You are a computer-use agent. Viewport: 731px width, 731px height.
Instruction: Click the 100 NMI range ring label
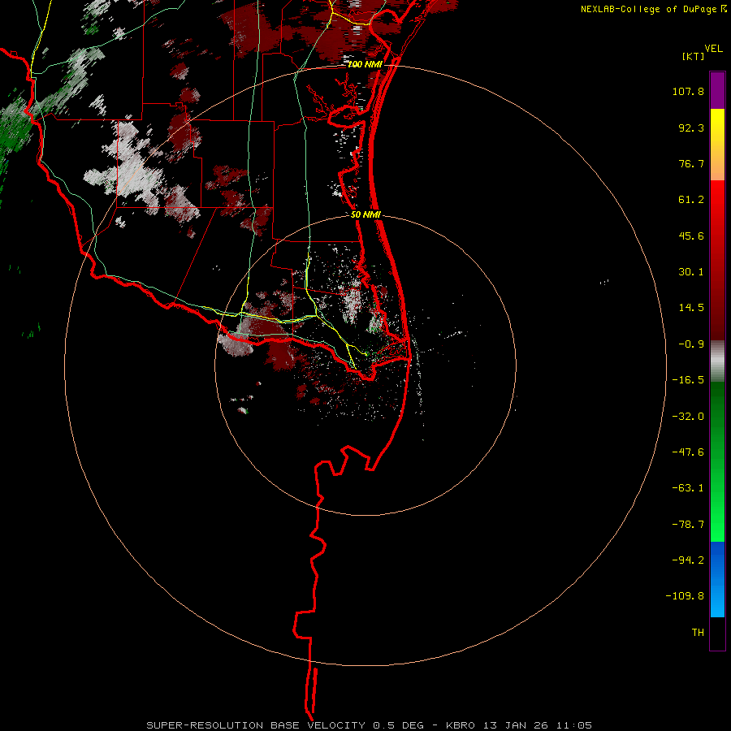[365, 64]
